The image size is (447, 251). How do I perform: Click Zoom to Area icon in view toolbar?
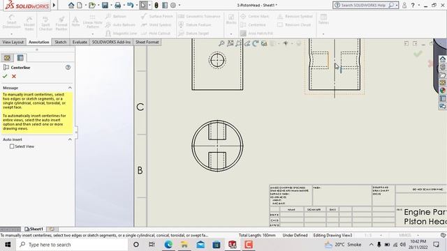[x=230, y=43]
